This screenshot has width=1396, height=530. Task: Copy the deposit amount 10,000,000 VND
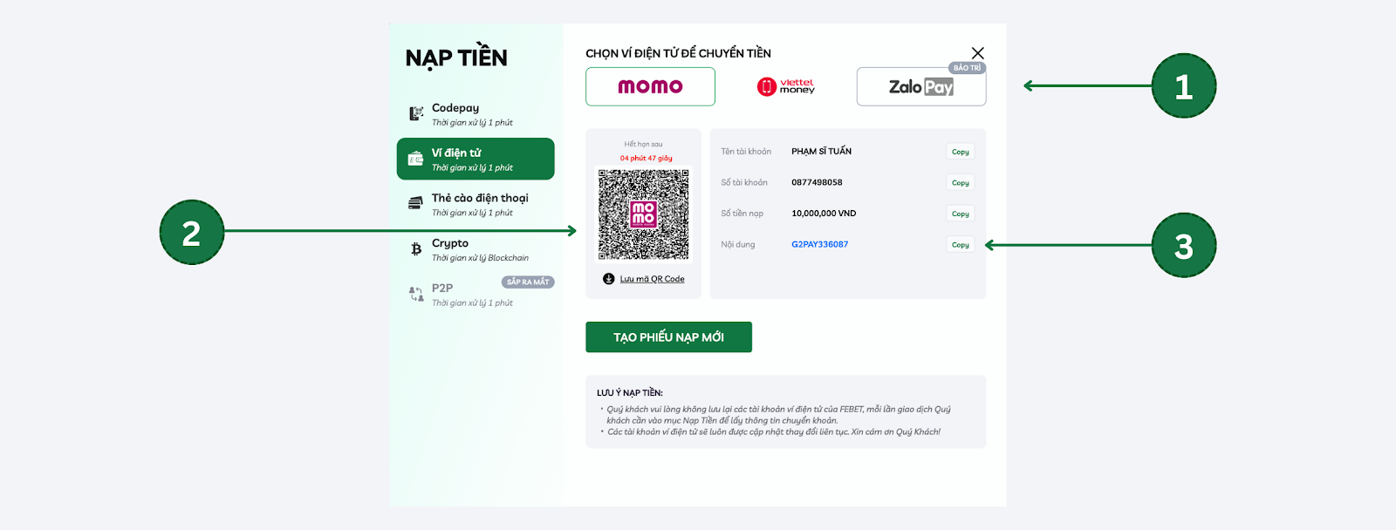tap(961, 214)
